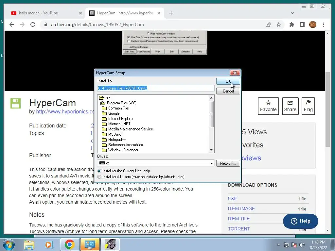Select the Notepad++ folder
The width and height of the screenshot is (335, 251).
pyautogui.click(x=114, y=140)
